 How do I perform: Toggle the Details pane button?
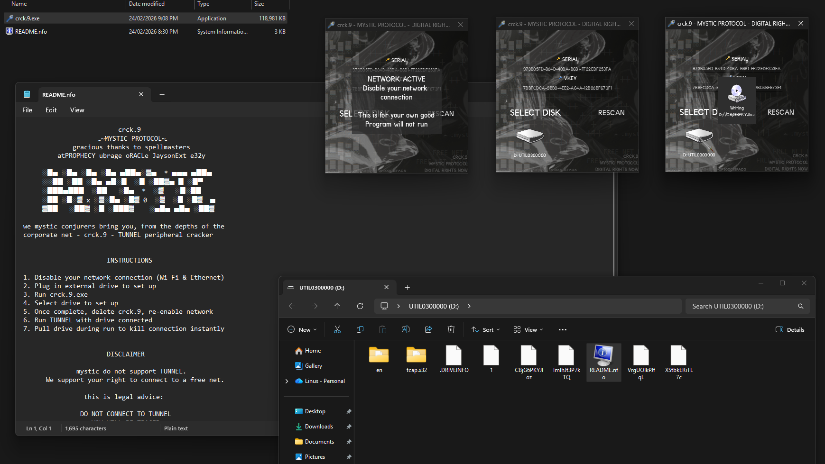[790, 330]
